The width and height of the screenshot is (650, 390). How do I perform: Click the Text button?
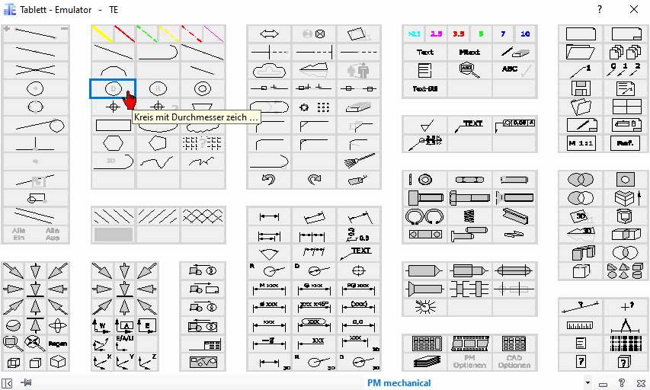click(424, 52)
